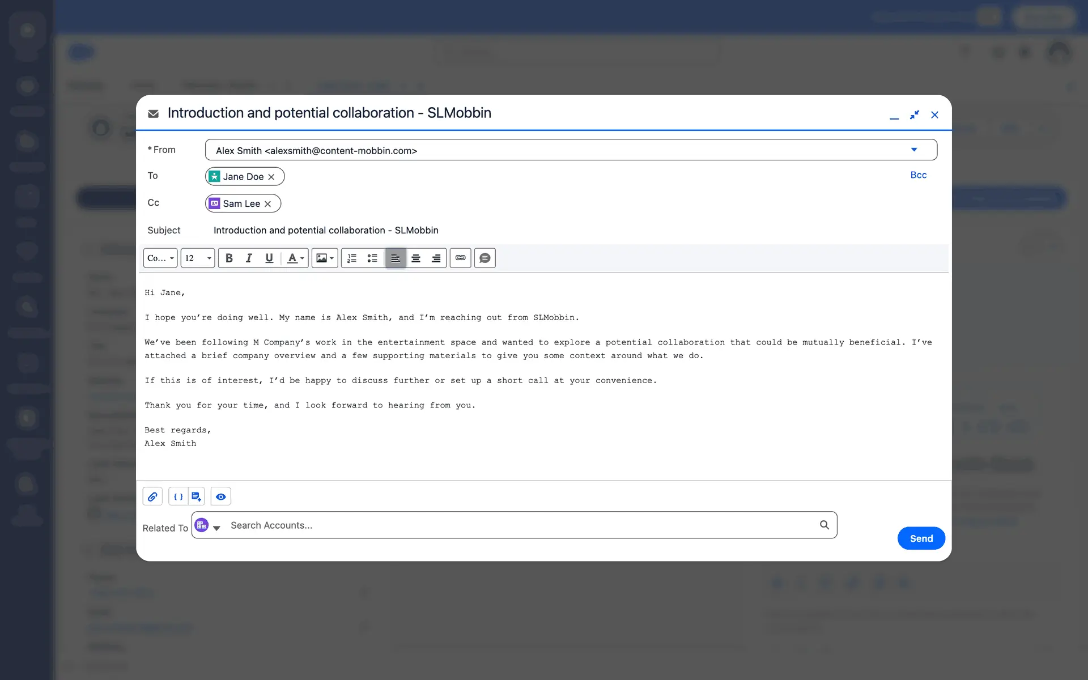Open the From address dropdown

click(x=913, y=150)
